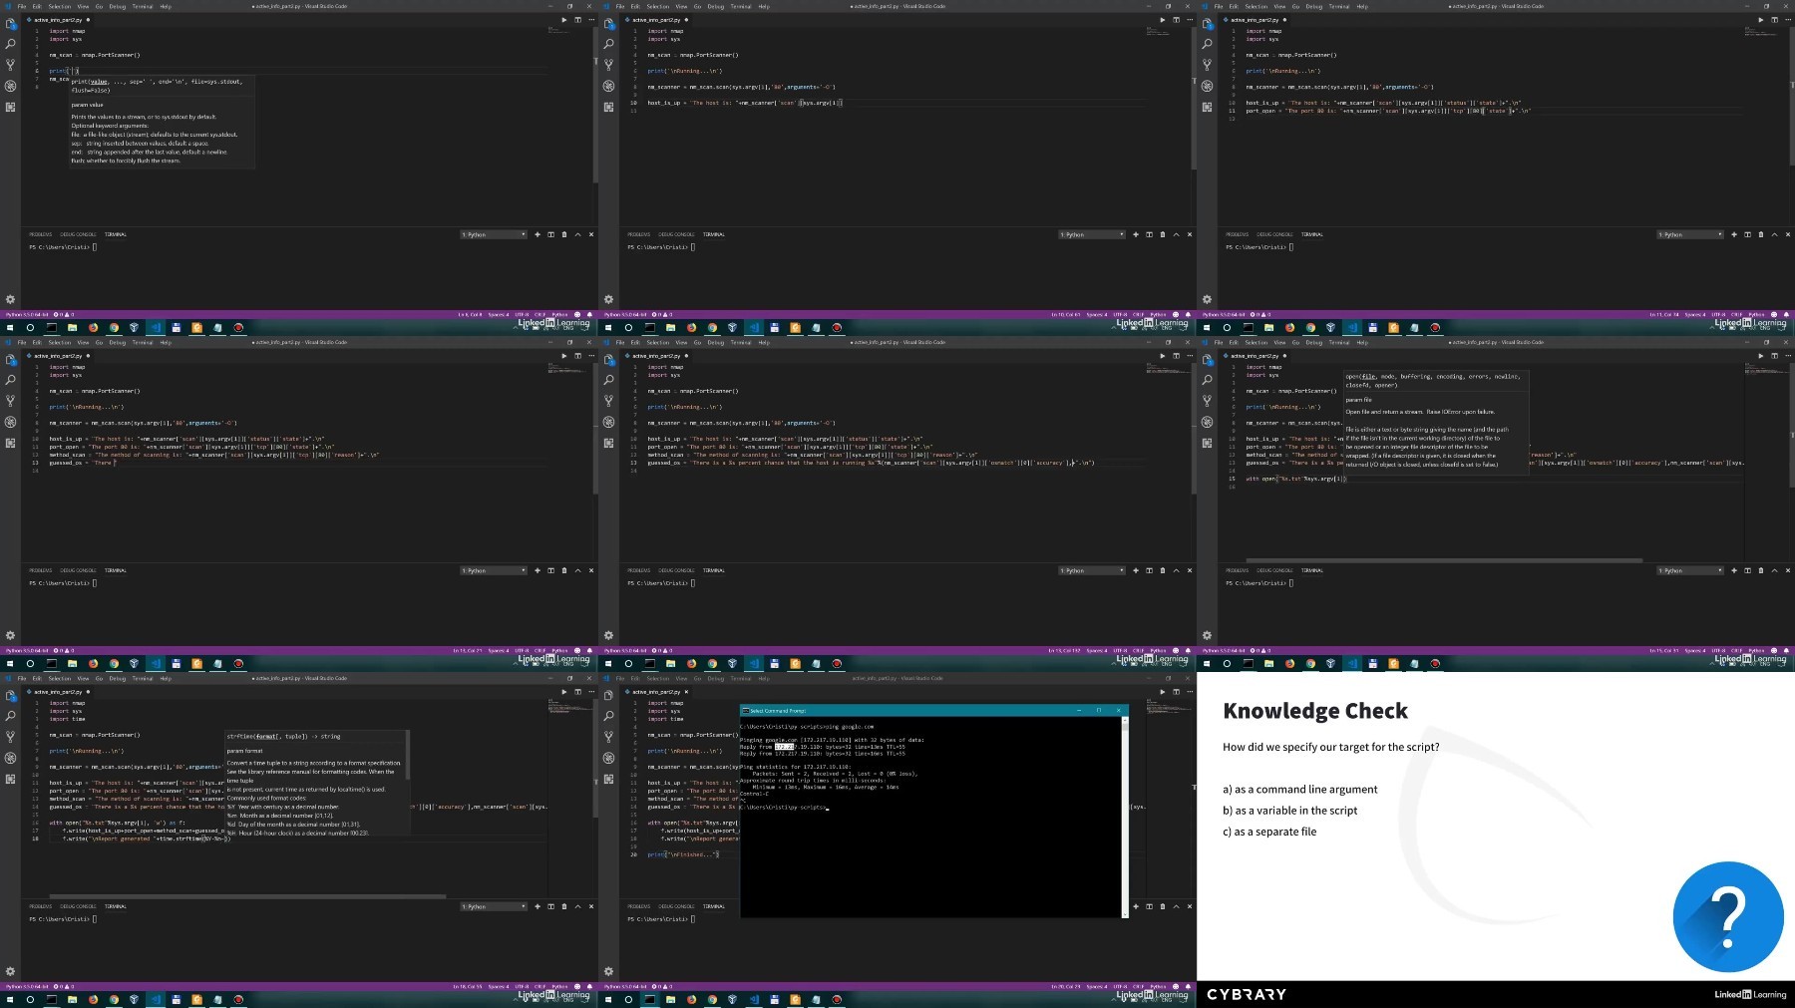Click New Terminal plus icon in Command Prompt frame
Viewport: 1795px width, 1008px height.
(x=1136, y=906)
